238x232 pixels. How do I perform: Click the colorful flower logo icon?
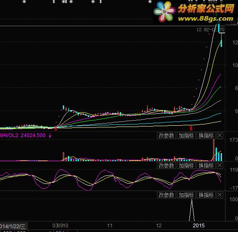[x=164, y=12]
